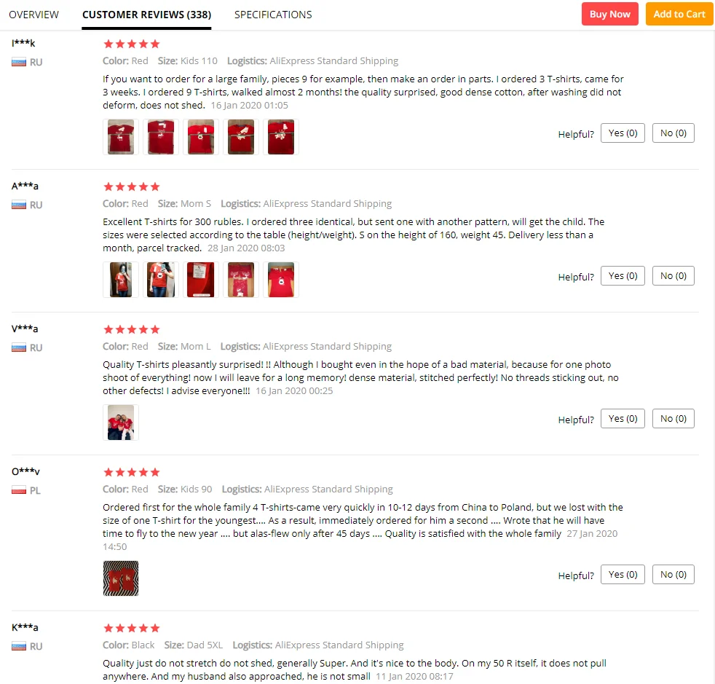
Task: Click Russian flag icon next to I***k
Action: 19,62
